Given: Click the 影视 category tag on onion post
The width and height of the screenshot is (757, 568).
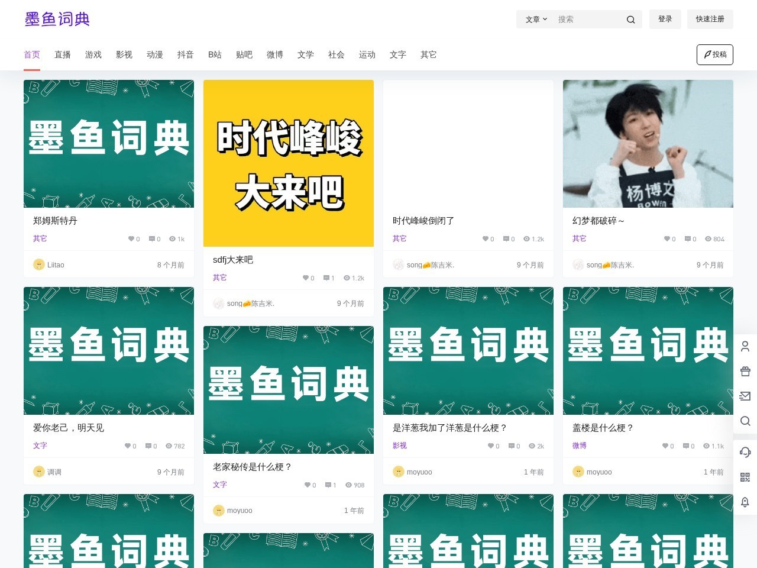Looking at the screenshot, I should [x=400, y=446].
